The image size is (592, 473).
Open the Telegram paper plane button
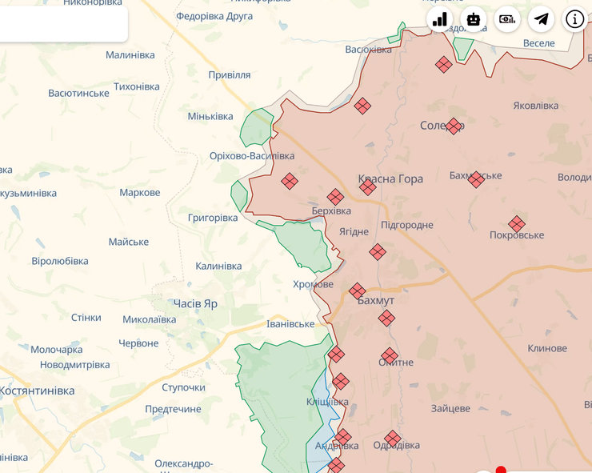coord(542,19)
